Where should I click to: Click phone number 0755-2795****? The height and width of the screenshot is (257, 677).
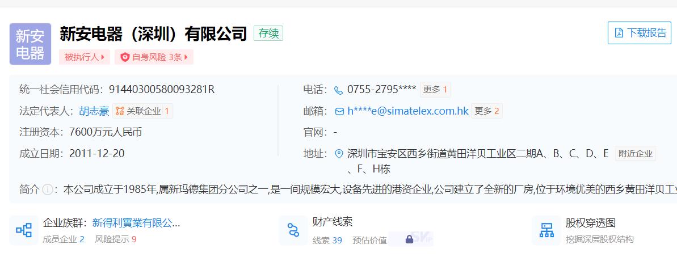coord(382,90)
